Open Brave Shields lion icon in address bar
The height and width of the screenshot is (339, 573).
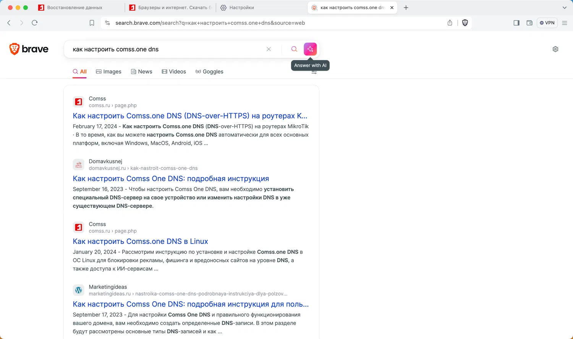[x=465, y=23]
